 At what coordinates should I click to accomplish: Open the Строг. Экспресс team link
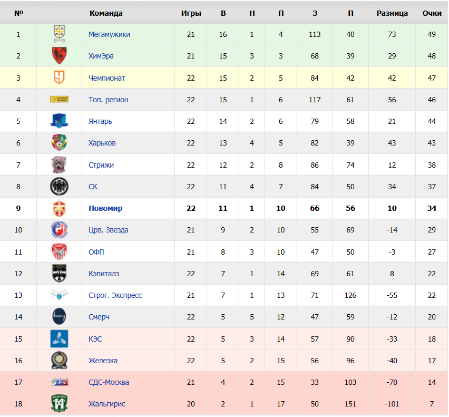(115, 295)
